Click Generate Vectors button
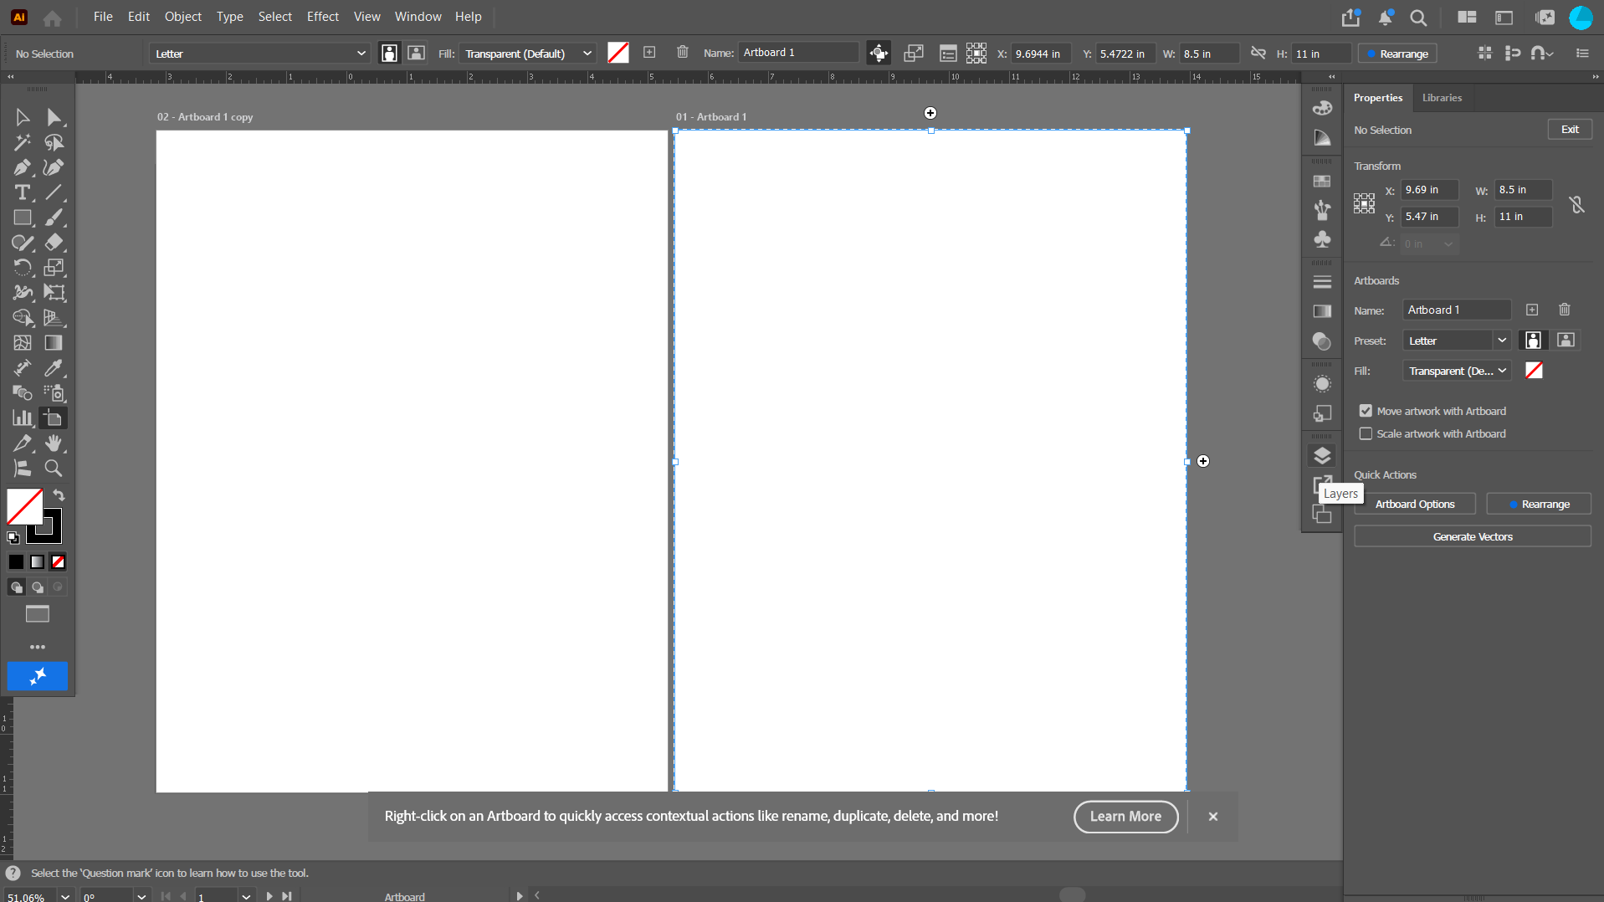 click(1473, 536)
